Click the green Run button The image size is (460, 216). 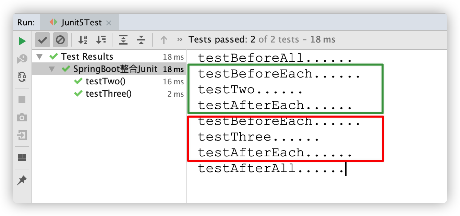22,41
